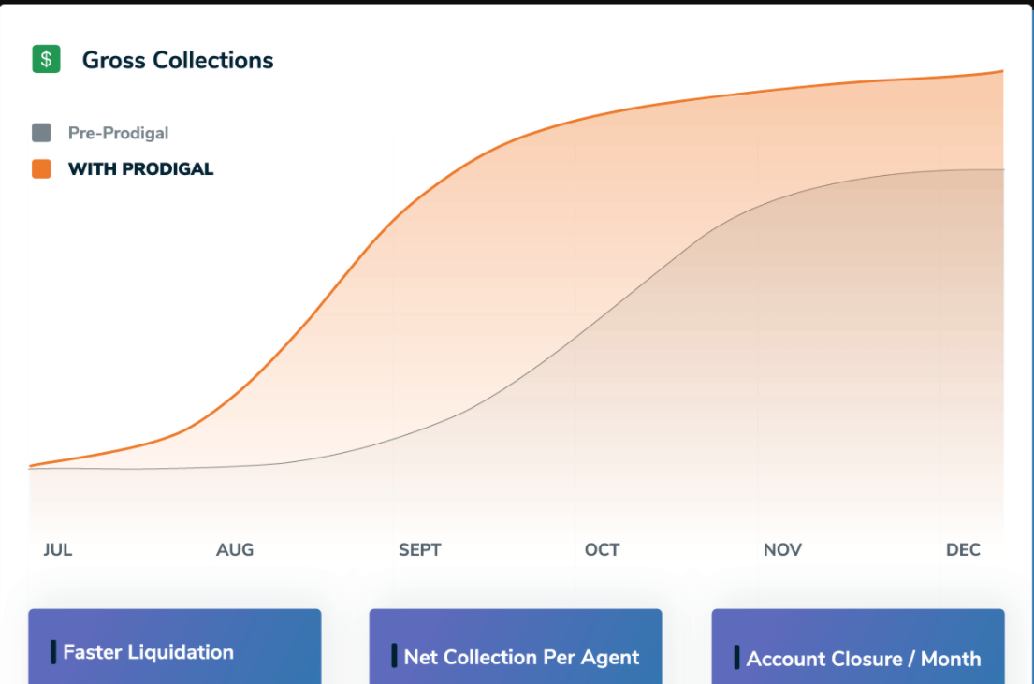The width and height of the screenshot is (1034, 684).
Task: Toggle the Pre-Prodigal legend series
Action: pos(118,133)
